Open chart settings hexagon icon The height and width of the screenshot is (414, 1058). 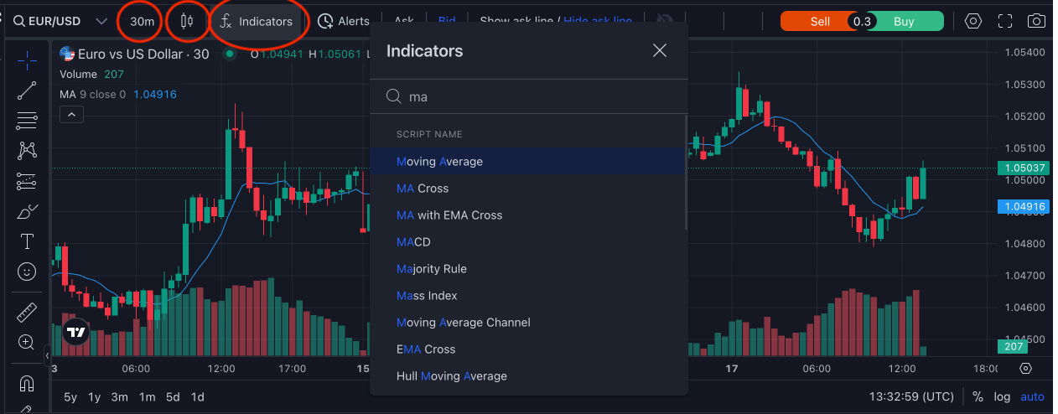(x=972, y=21)
